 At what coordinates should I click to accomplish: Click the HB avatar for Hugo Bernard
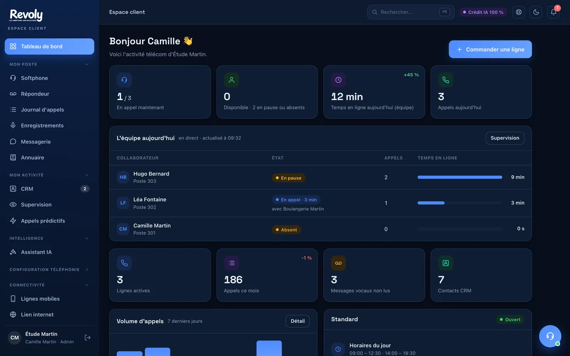tap(123, 177)
